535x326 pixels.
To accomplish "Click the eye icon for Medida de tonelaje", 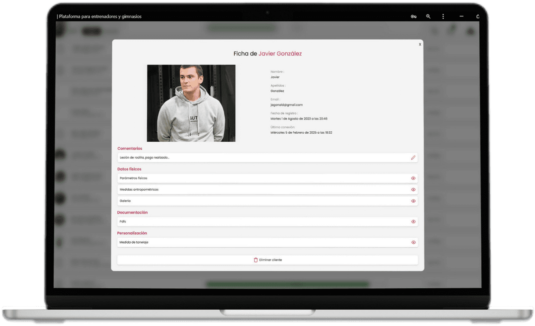I will pos(413,242).
